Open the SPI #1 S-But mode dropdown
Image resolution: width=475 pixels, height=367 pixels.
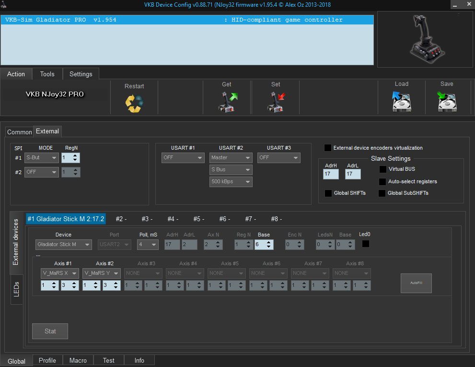coord(42,157)
